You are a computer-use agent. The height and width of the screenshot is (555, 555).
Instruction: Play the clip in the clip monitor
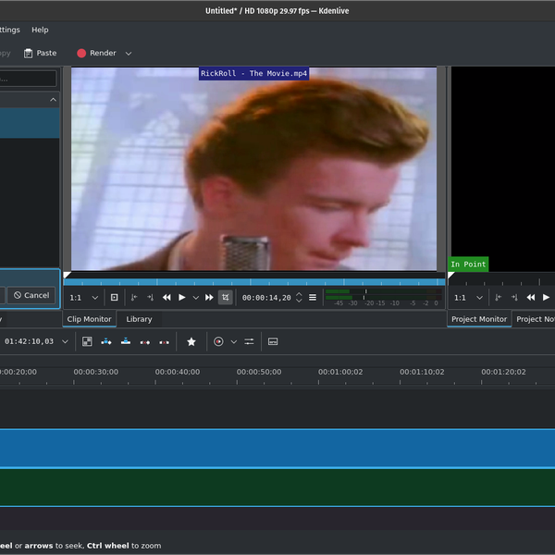tap(182, 297)
